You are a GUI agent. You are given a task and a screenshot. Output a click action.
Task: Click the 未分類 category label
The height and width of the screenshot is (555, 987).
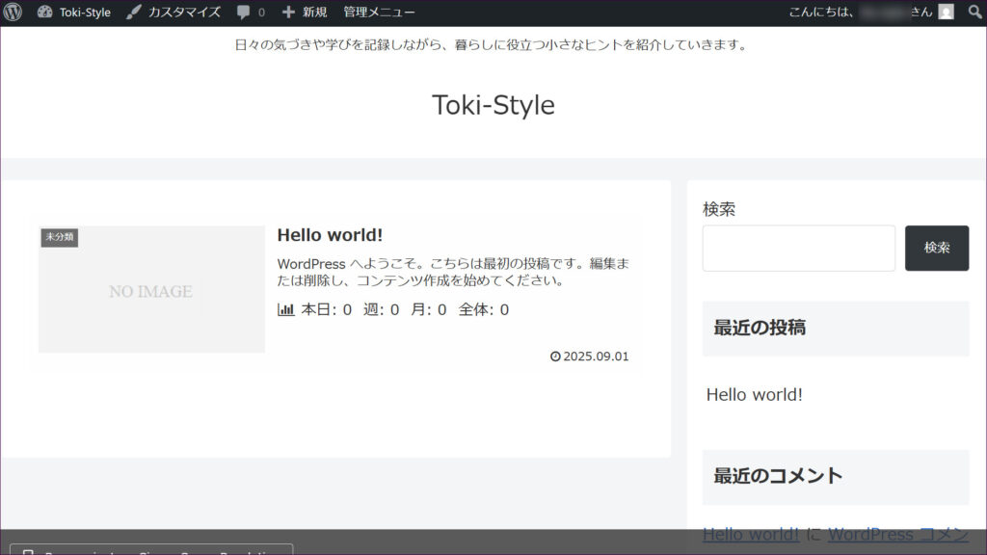pyautogui.click(x=59, y=236)
